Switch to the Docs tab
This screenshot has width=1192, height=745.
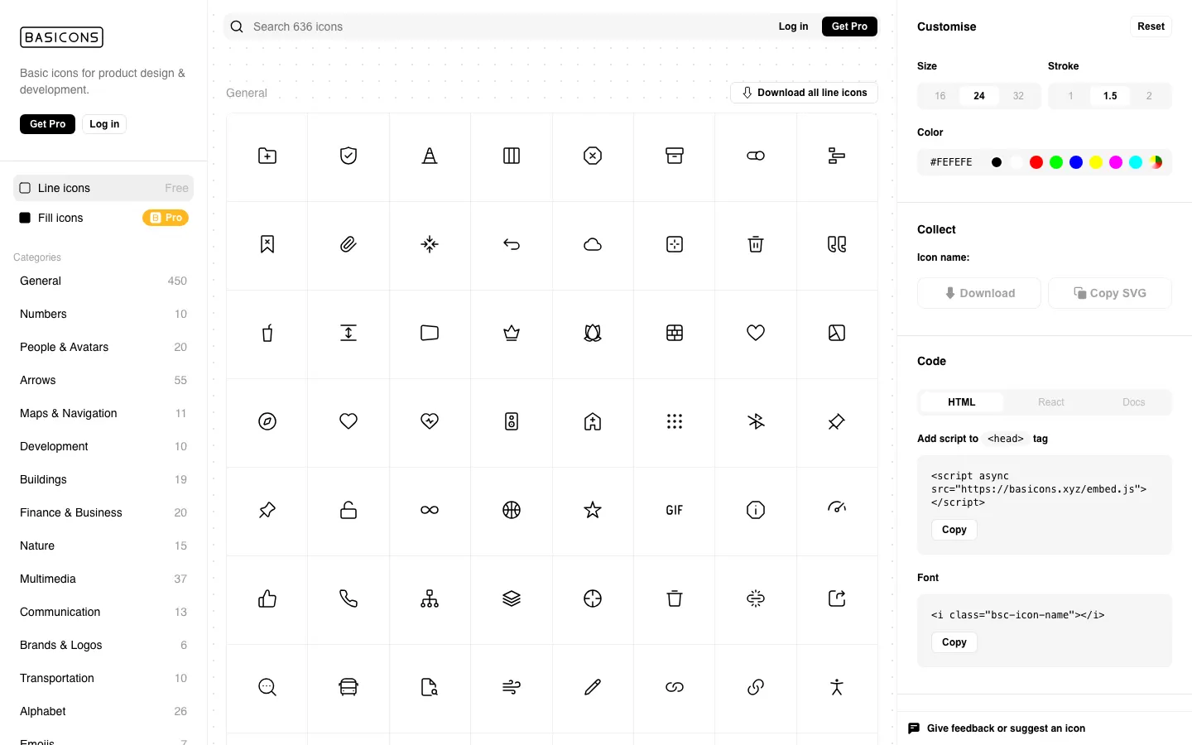click(1133, 402)
